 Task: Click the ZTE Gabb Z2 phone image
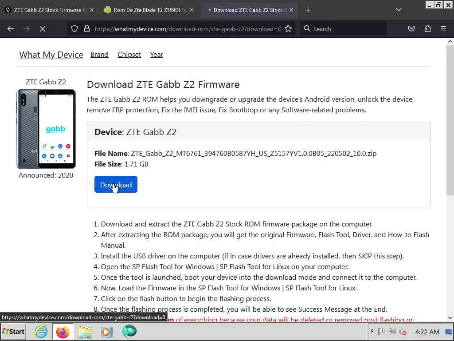click(x=46, y=129)
